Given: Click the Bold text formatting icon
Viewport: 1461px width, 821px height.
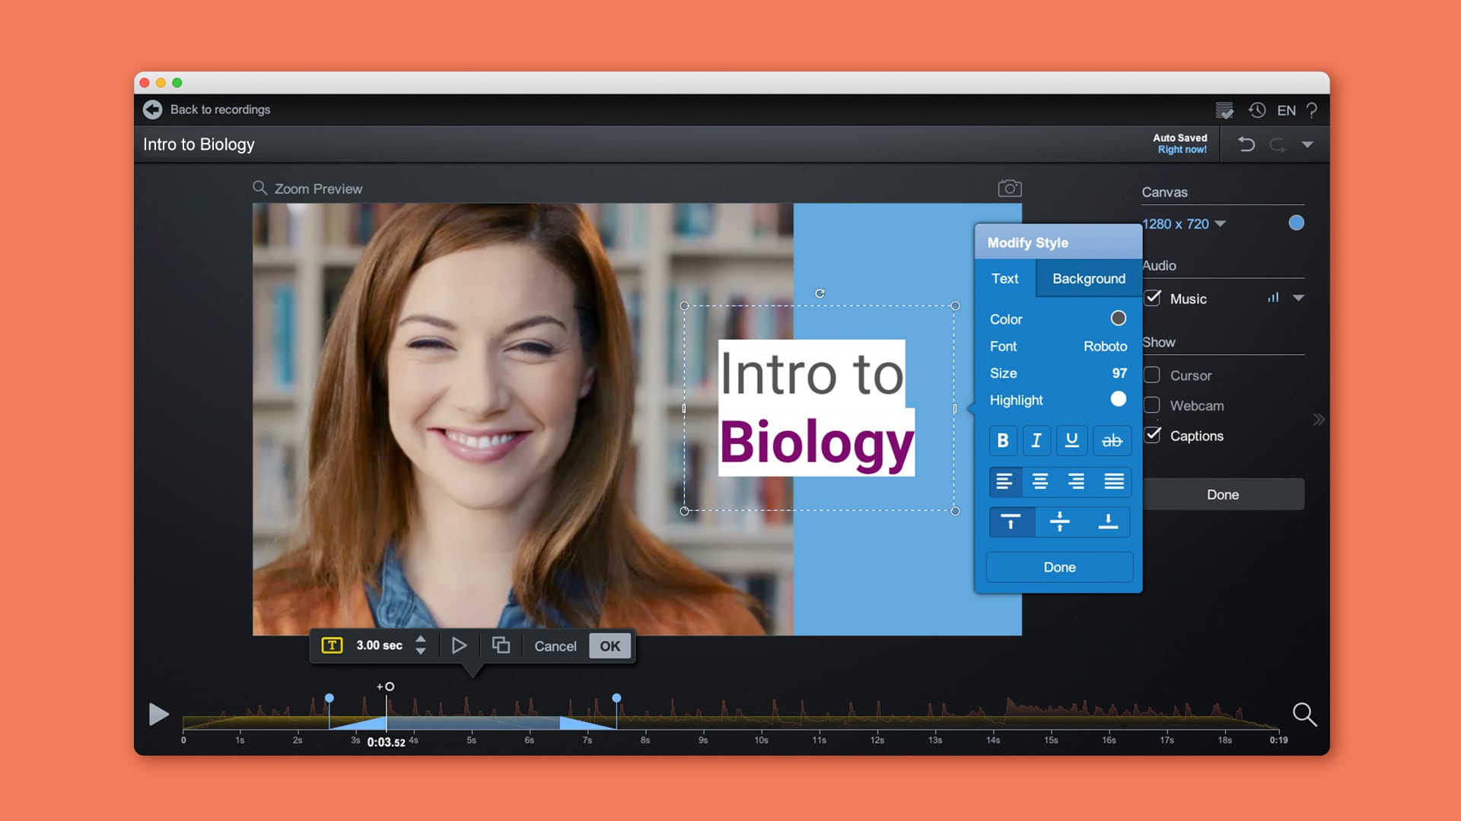Looking at the screenshot, I should point(1004,440).
